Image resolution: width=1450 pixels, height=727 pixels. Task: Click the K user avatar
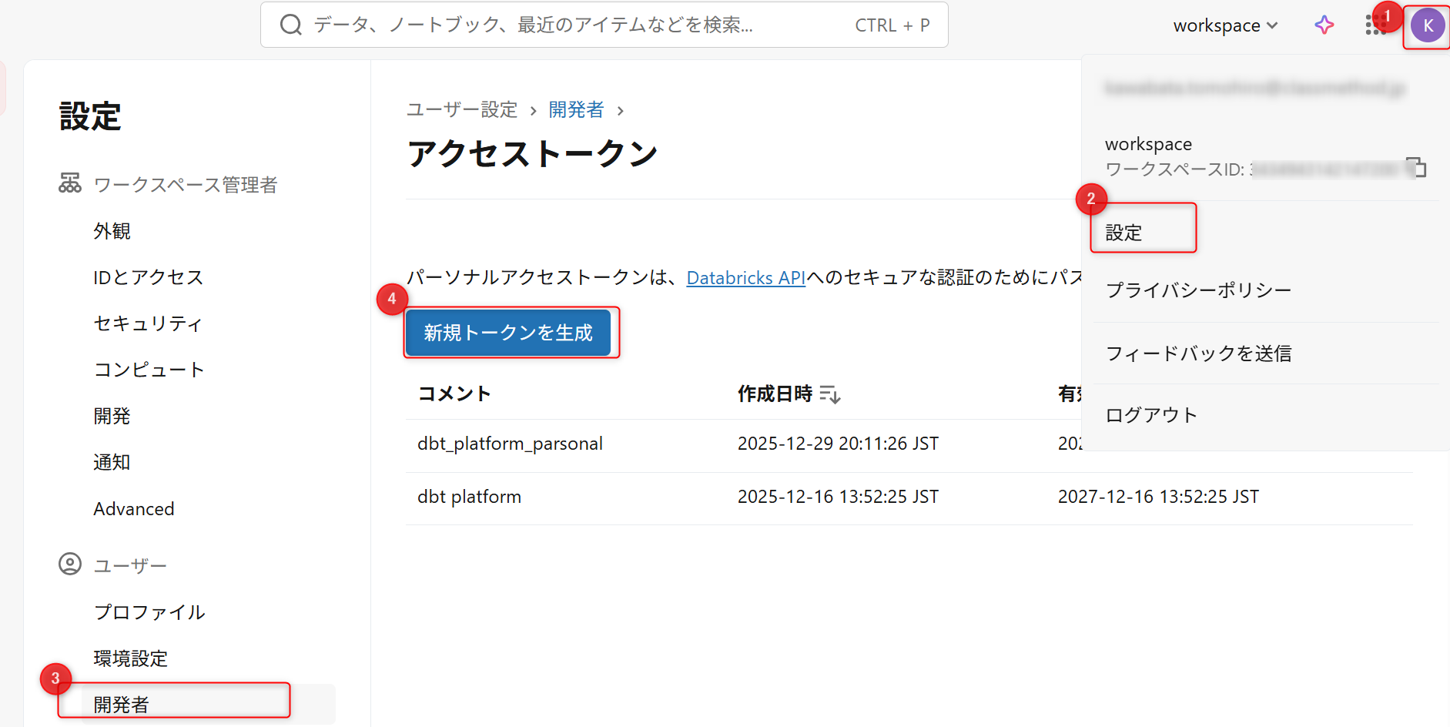coord(1428,25)
